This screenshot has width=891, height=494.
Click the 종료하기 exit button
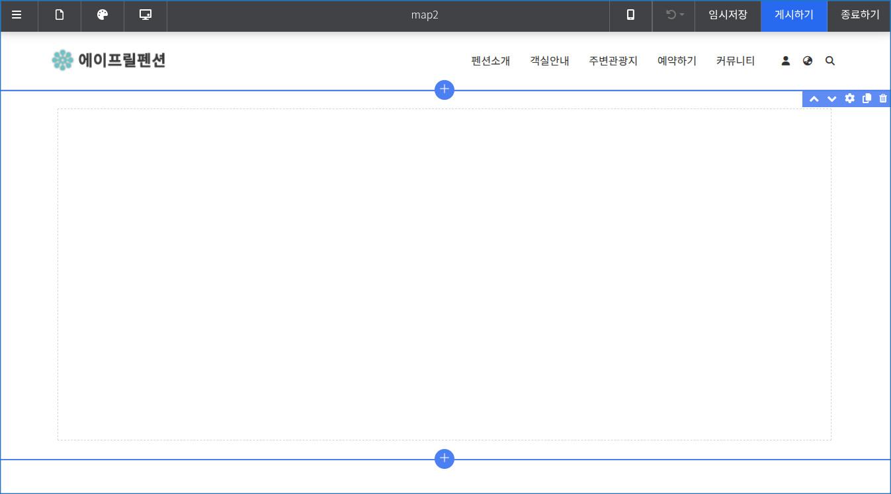click(859, 15)
